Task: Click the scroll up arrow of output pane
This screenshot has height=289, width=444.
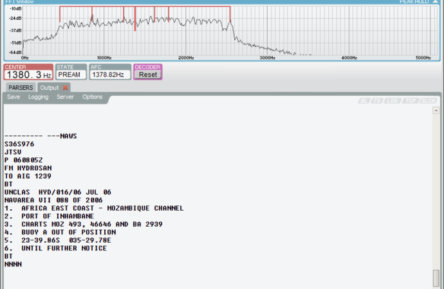Action: coord(436,110)
